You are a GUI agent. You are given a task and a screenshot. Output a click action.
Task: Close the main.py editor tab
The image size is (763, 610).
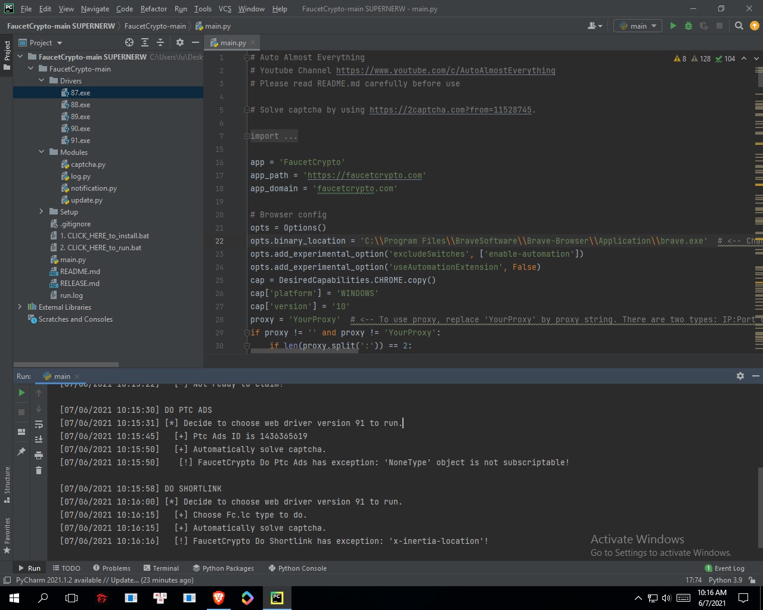tap(253, 42)
